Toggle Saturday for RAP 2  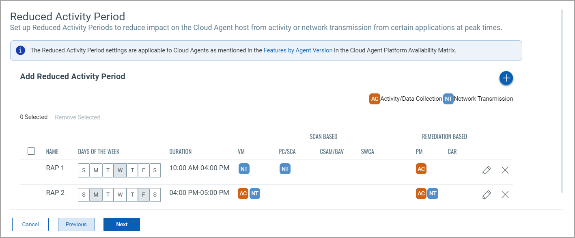[155, 195]
